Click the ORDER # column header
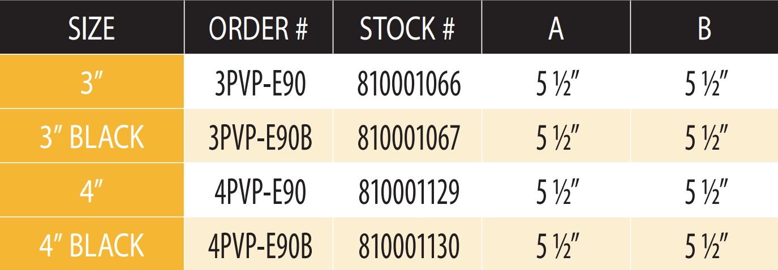 click(x=258, y=28)
